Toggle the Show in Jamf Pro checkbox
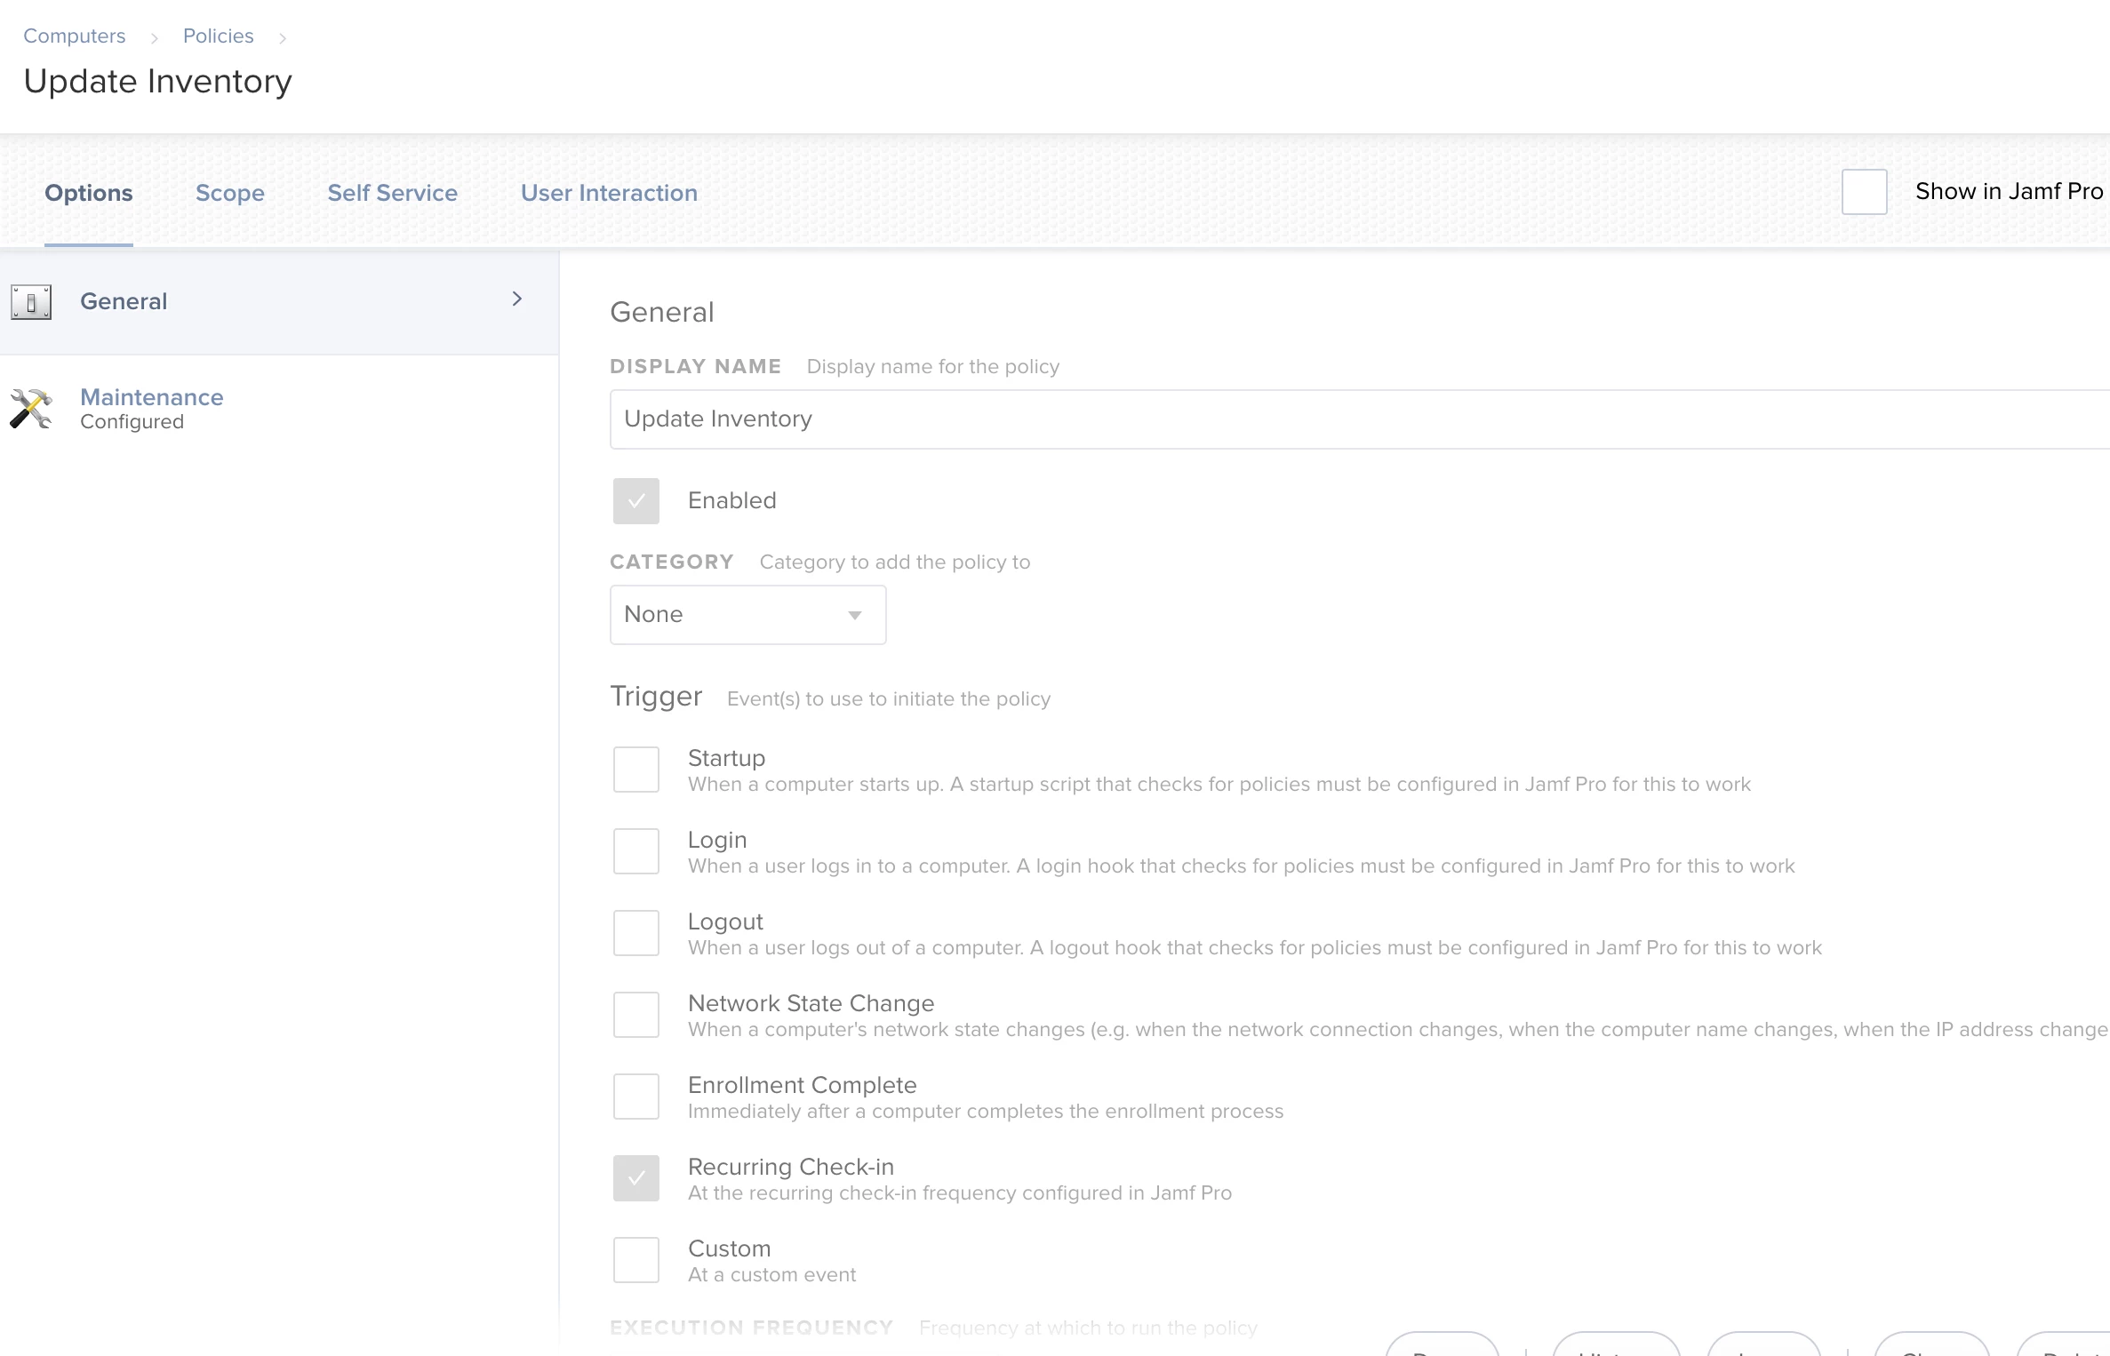 click(x=1864, y=192)
